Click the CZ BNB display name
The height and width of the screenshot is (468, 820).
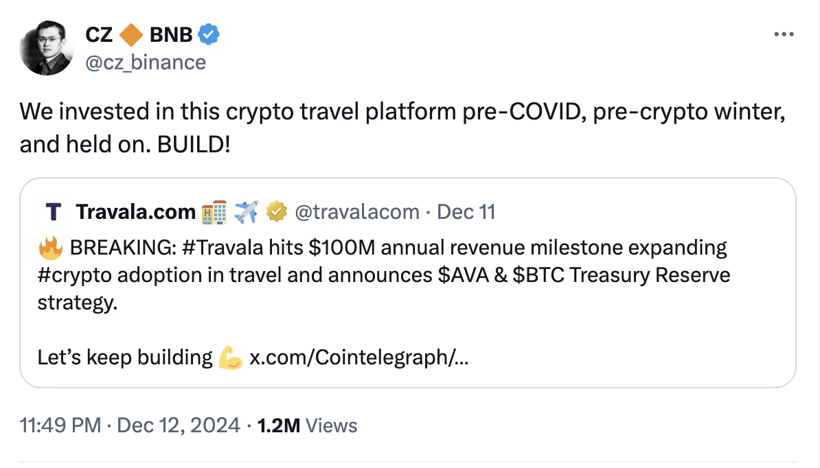(x=139, y=34)
